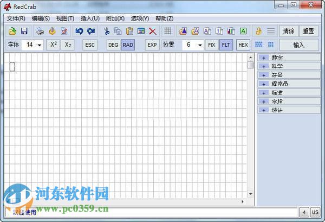Toggle superscript X² mode

pyautogui.click(x=53, y=45)
